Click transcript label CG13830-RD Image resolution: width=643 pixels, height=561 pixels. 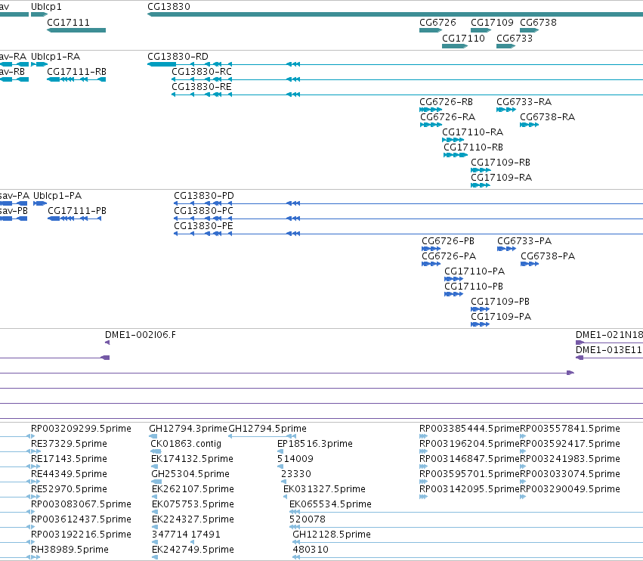coord(178,57)
